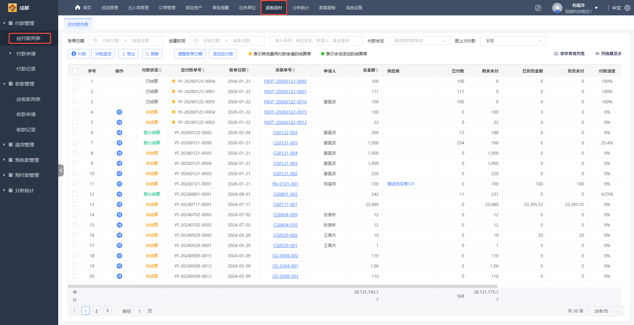The height and width of the screenshot is (325, 634).
Task: Open the 付款状态 dropdown
Action: click(x=419, y=41)
